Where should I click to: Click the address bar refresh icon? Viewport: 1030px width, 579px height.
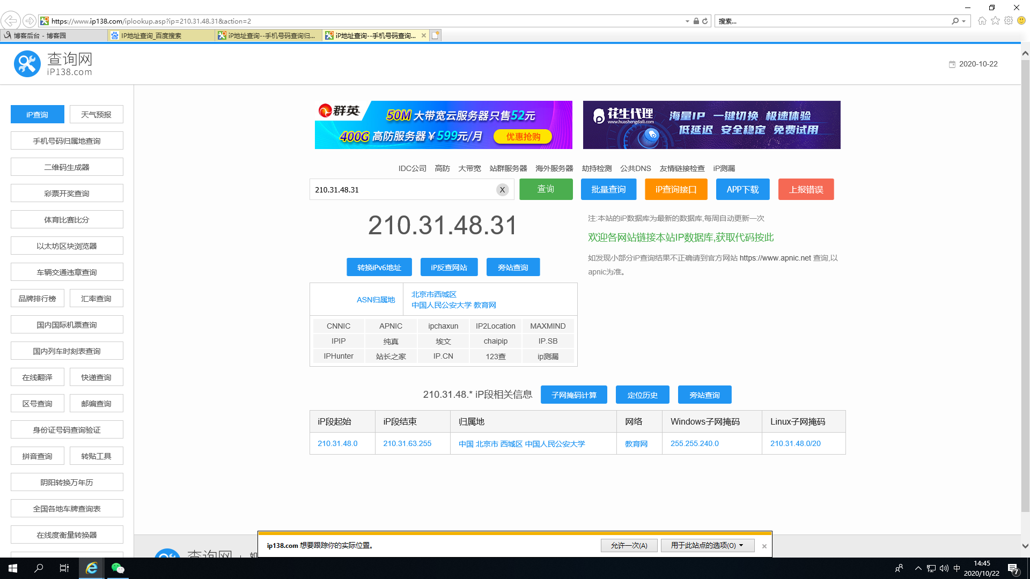click(x=705, y=21)
